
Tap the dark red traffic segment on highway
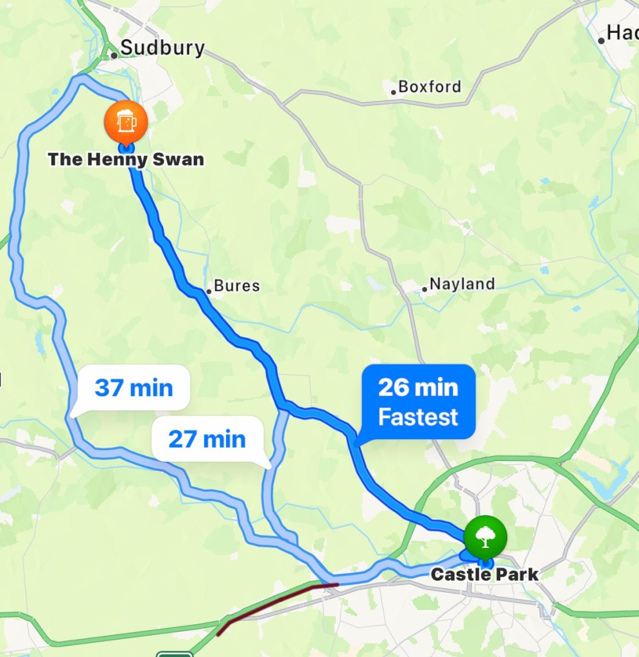click(x=277, y=607)
